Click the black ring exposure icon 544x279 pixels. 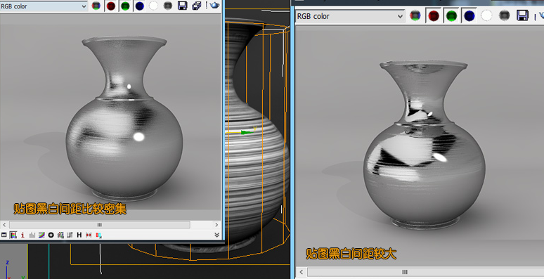51,235
